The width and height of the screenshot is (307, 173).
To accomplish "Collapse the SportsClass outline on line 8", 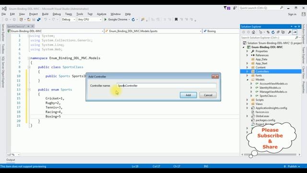I will click(29, 67).
